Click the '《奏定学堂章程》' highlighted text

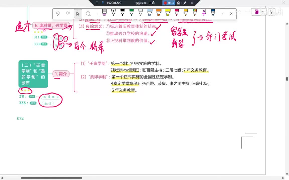pyautogui.click(x=125, y=83)
